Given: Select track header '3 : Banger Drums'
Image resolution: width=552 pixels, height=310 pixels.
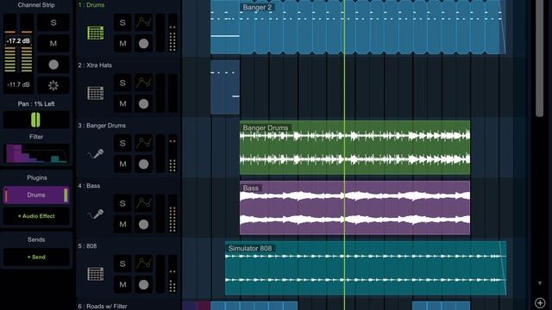Looking at the screenshot, I should [102, 126].
